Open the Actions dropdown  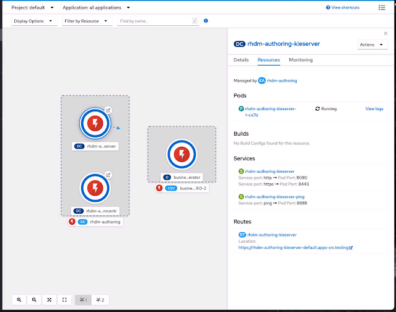(x=372, y=45)
